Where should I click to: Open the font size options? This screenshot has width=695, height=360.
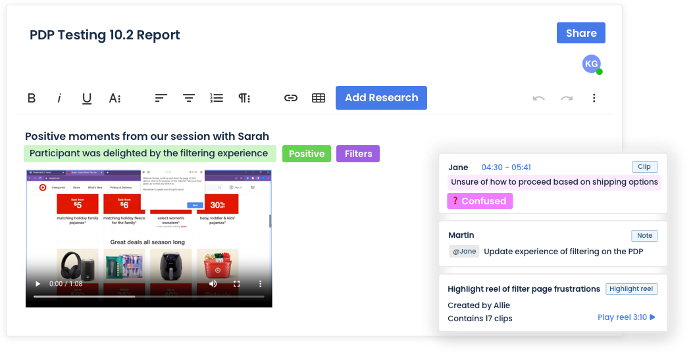[115, 98]
